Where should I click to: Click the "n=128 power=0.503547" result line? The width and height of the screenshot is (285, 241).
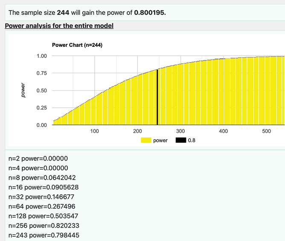tap(43, 216)
